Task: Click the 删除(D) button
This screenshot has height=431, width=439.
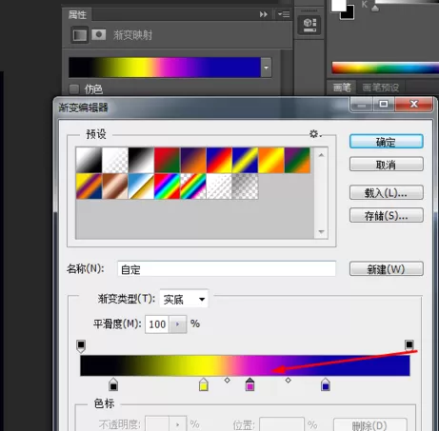Action: pos(369,424)
